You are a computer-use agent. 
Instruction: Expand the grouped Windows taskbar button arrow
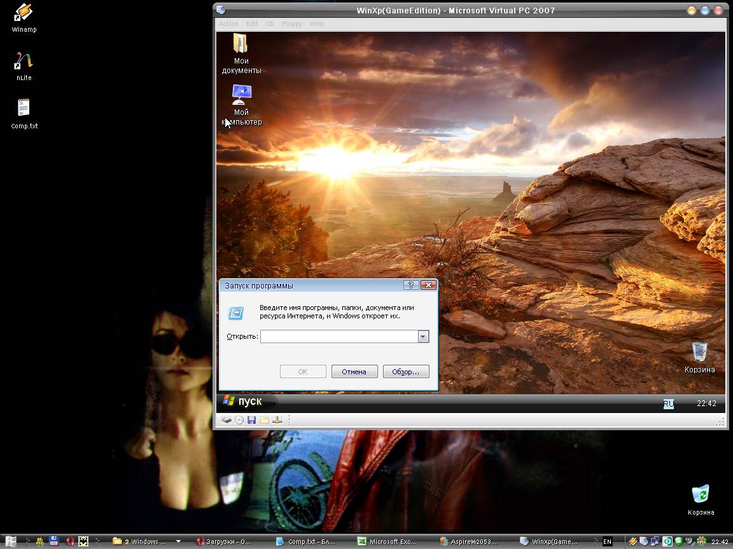point(178,541)
